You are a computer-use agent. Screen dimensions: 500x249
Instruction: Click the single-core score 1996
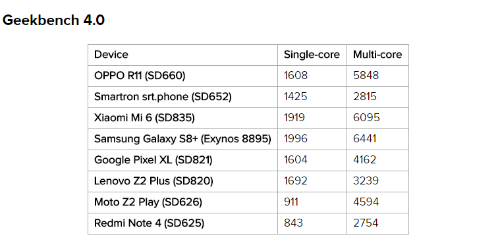(296, 139)
